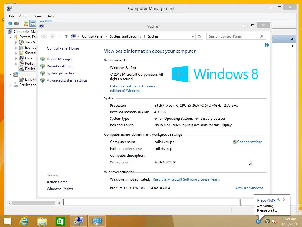
Task: Click the Advanced system settings shield icon
Action: coord(42,80)
